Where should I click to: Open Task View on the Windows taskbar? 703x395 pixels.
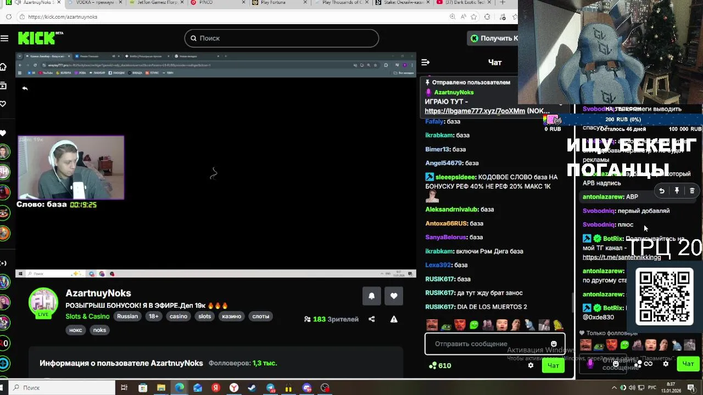click(124, 388)
